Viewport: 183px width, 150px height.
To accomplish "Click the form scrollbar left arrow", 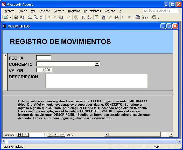I will pyautogui.click(x=106, y=135).
